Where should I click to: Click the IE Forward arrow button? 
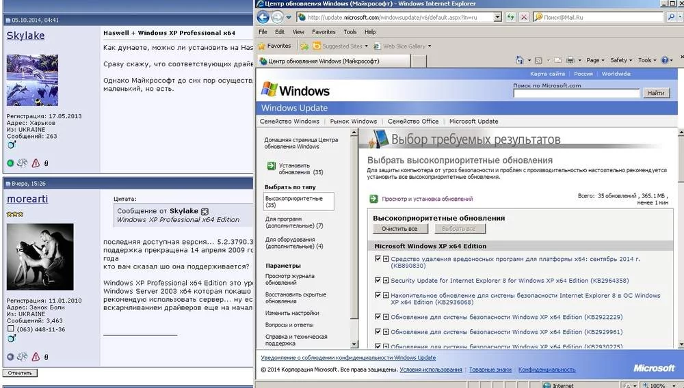[x=278, y=17]
